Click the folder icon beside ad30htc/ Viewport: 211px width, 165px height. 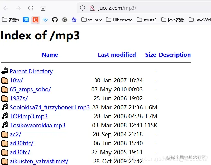click(x=5, y=144)
